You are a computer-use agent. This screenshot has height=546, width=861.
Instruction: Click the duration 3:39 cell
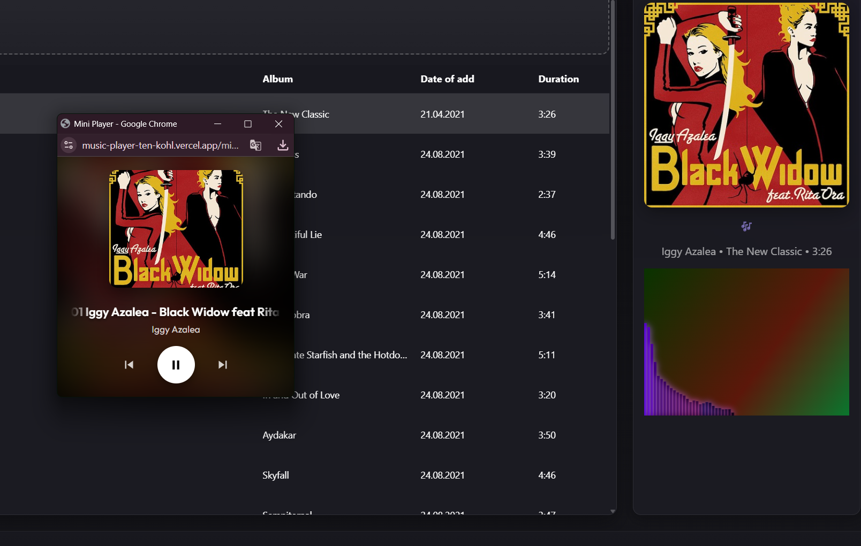point(547,155)
